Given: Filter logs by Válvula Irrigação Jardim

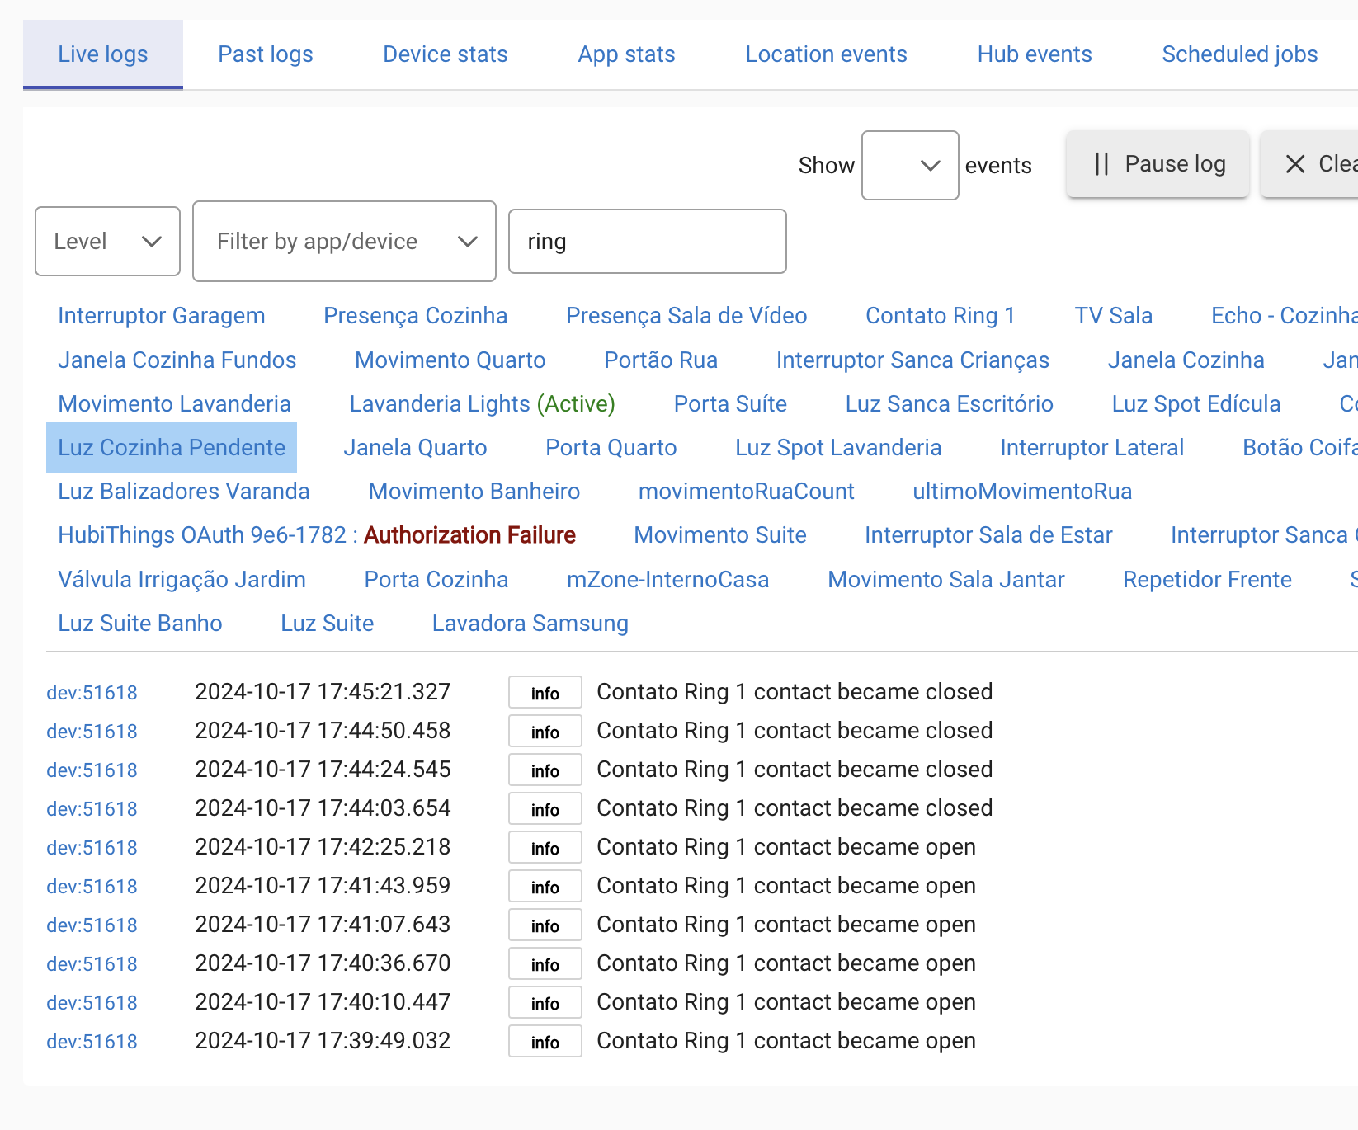Looking at the screenshot, I should click(x=182, y=580).
